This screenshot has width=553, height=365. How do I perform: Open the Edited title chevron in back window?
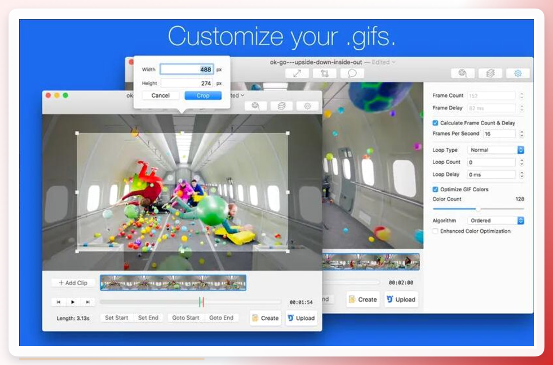pyautogui.click(x=394, y=62)
